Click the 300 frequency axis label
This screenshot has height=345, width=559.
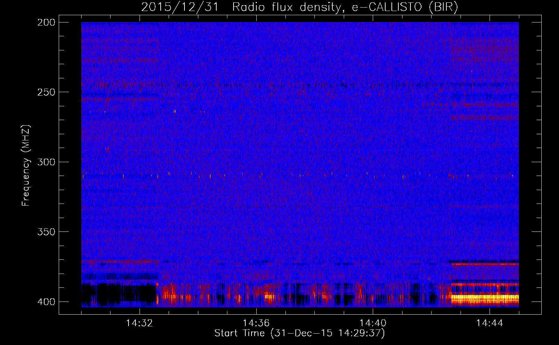tap(46, 162)
